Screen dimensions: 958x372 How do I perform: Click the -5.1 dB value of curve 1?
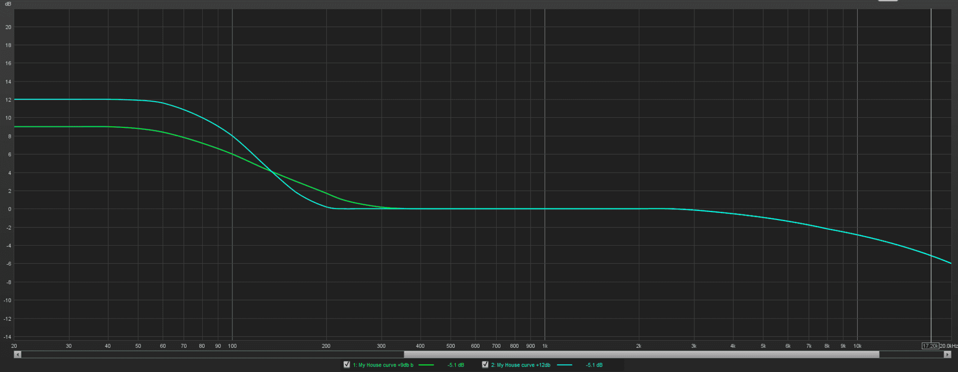pyautogui.click(x=456, y=365)
